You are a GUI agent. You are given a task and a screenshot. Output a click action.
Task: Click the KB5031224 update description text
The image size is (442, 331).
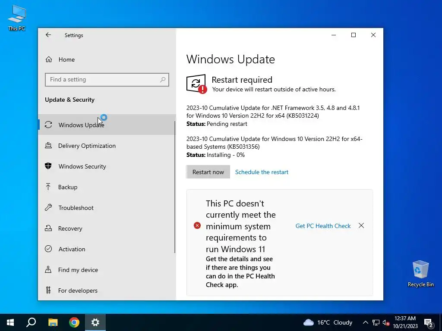pyautogui.click(x=273, y=112)
